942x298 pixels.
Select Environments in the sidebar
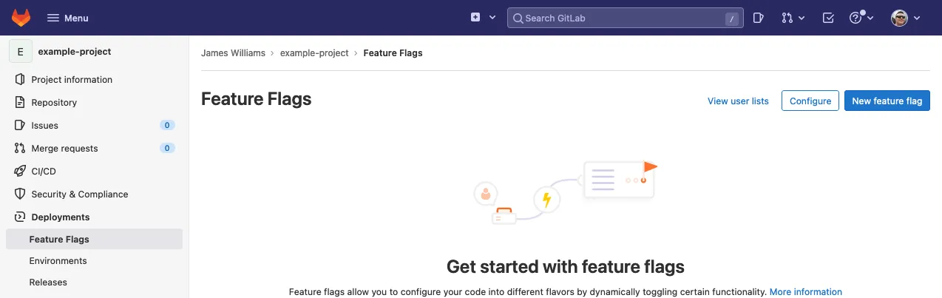58,261
